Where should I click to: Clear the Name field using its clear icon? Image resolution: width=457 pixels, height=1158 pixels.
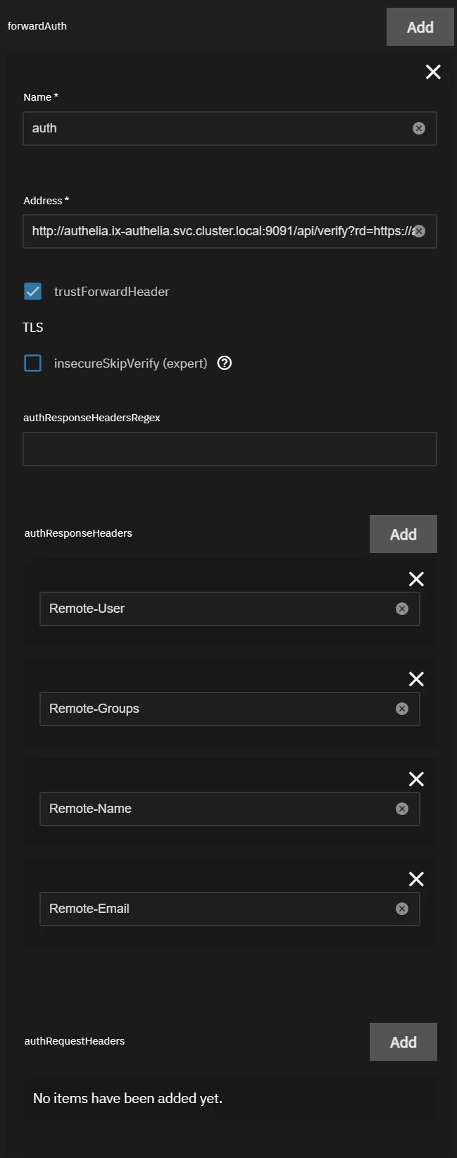pyautogui.click(x=419, y=128)
